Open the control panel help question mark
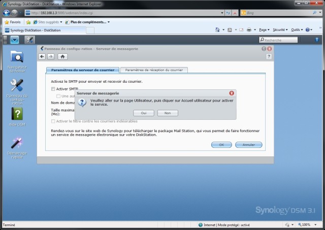 (269, 56)
